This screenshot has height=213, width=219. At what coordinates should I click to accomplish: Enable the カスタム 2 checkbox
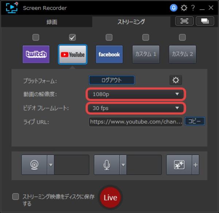pos(182,38)
